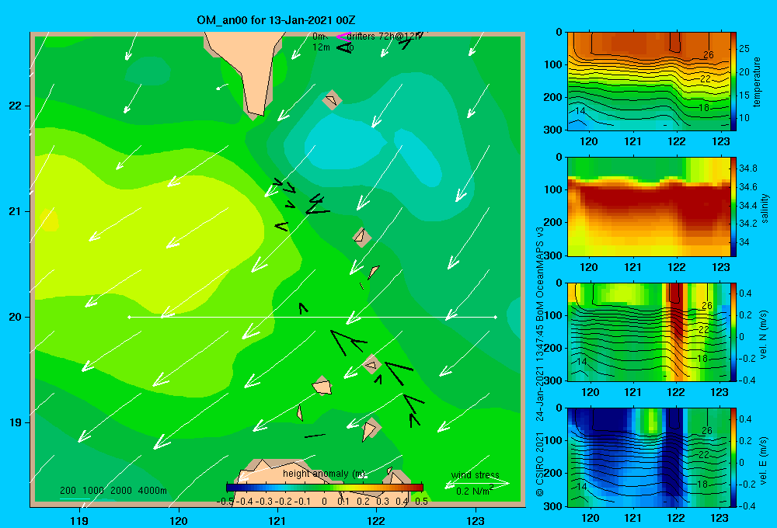Click the '-0.5' tick on height anomaly bar
This screenshot has height=528, width=777.
point(226,501)
